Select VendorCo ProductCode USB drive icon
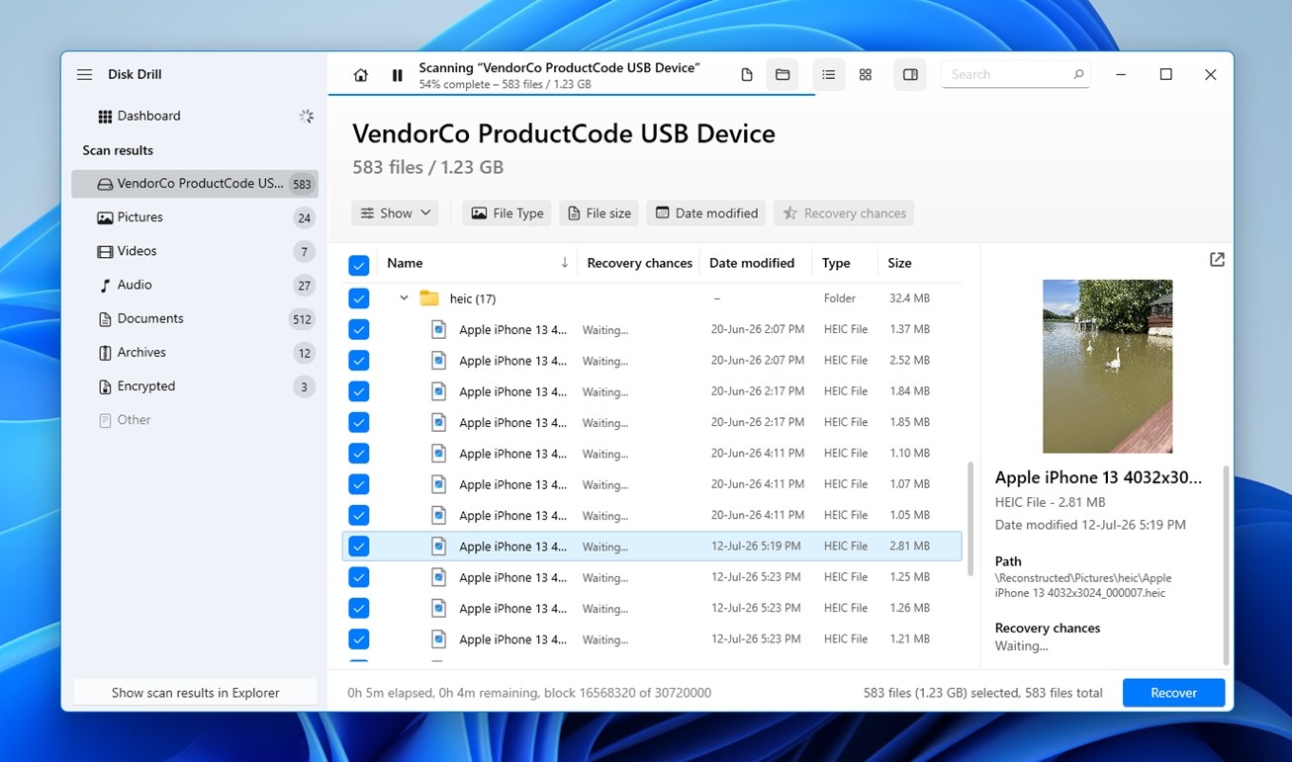Viewport: 1292px width, 762px height. (105, 184)
